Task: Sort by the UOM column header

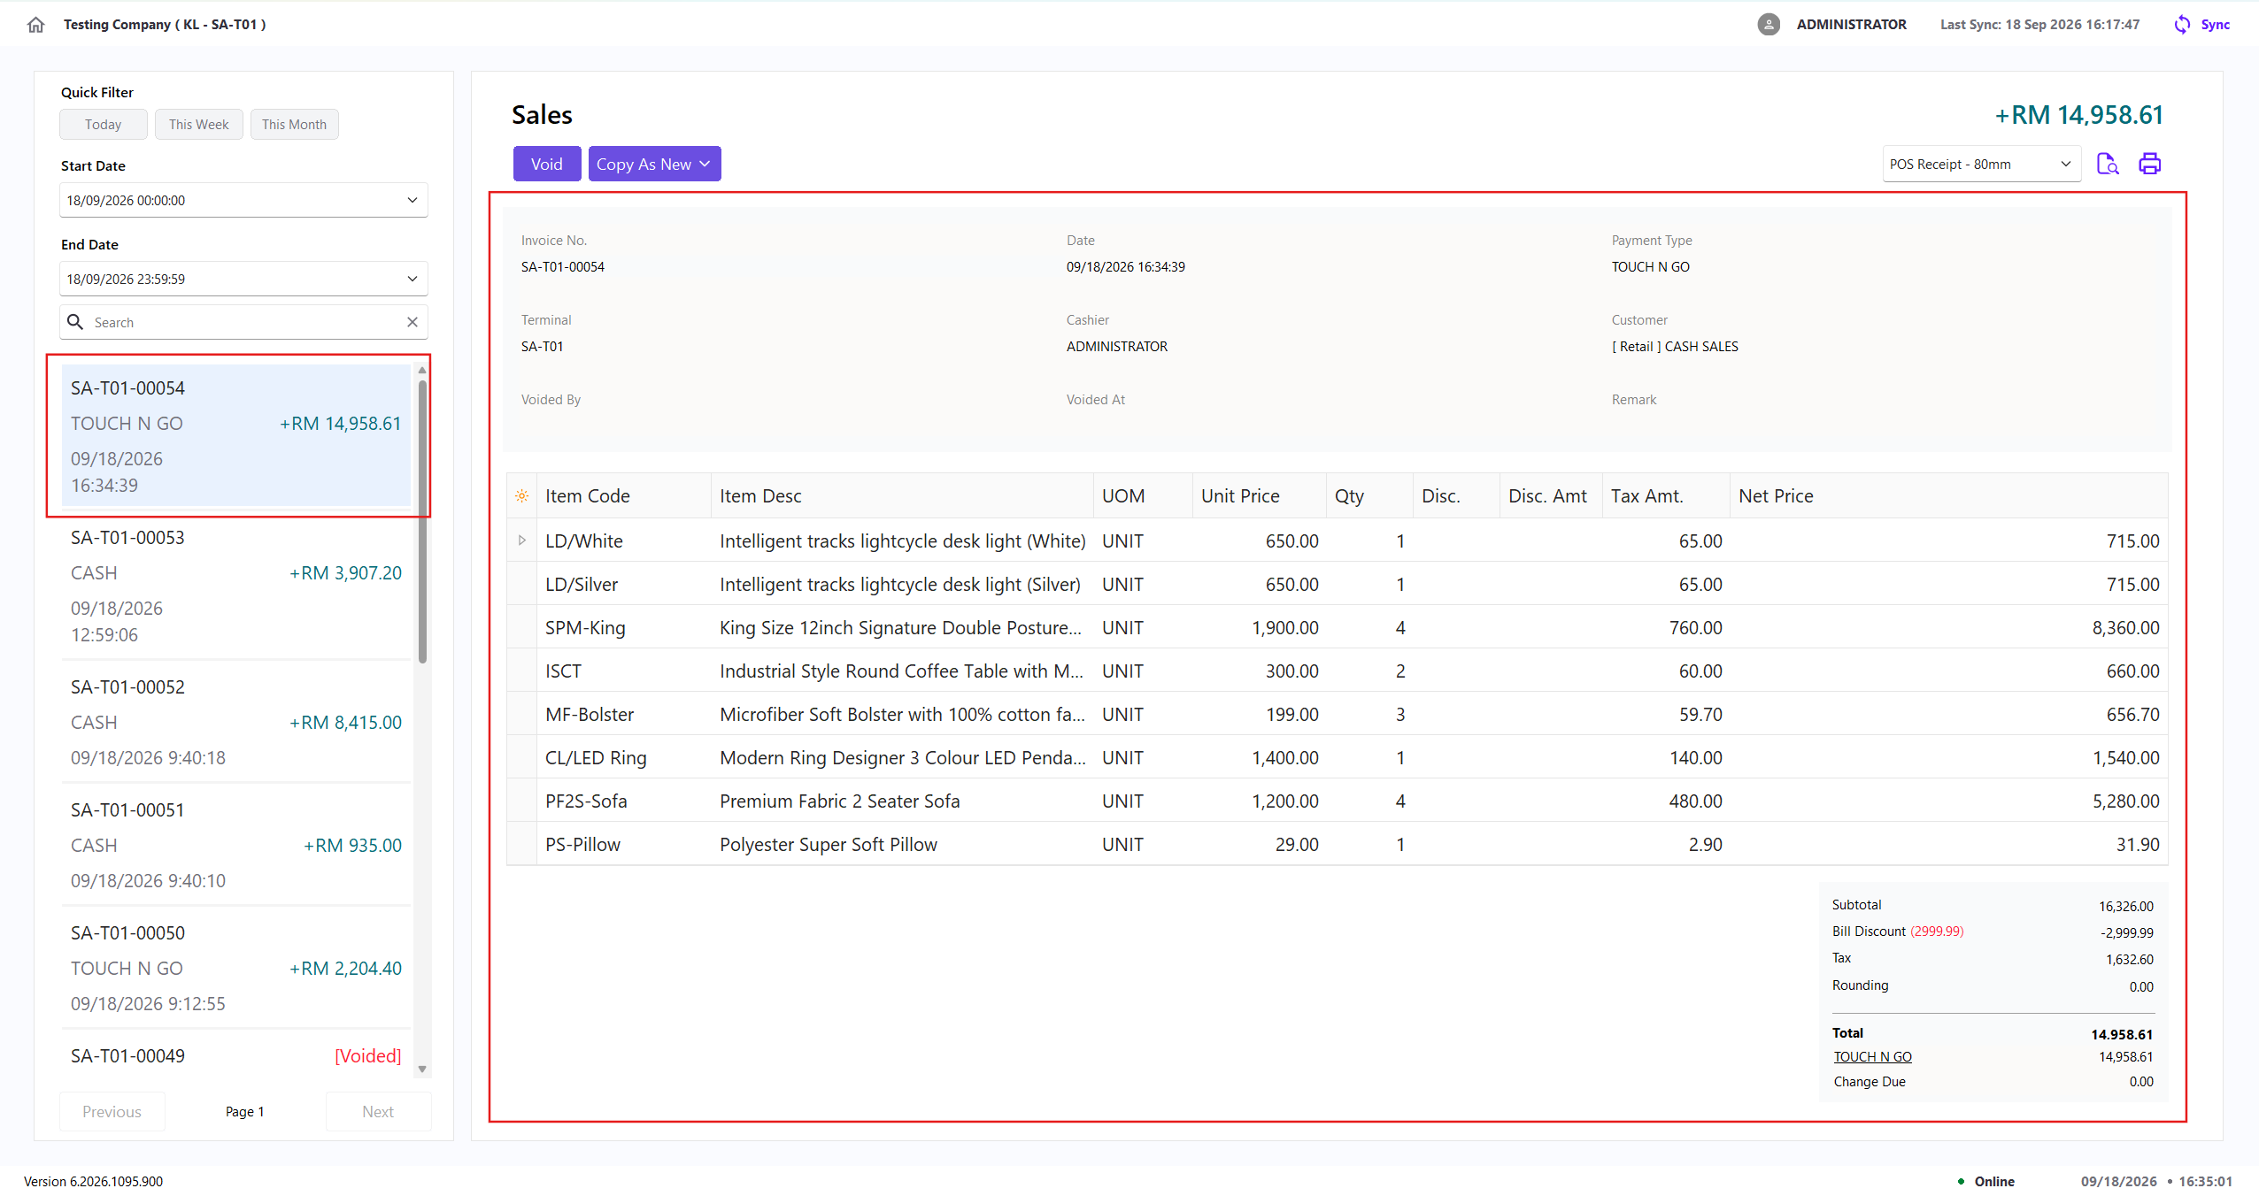Action: 1143,496
